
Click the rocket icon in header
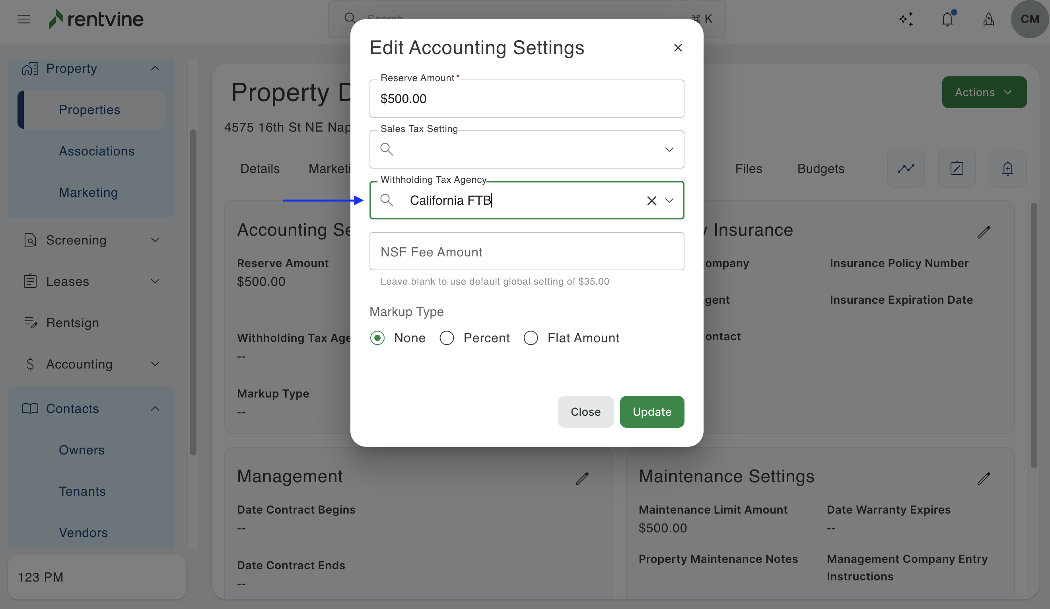point(988,19)
